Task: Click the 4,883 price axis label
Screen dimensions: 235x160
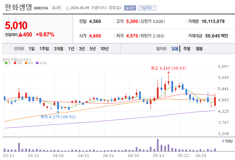Action: (224, 100)
